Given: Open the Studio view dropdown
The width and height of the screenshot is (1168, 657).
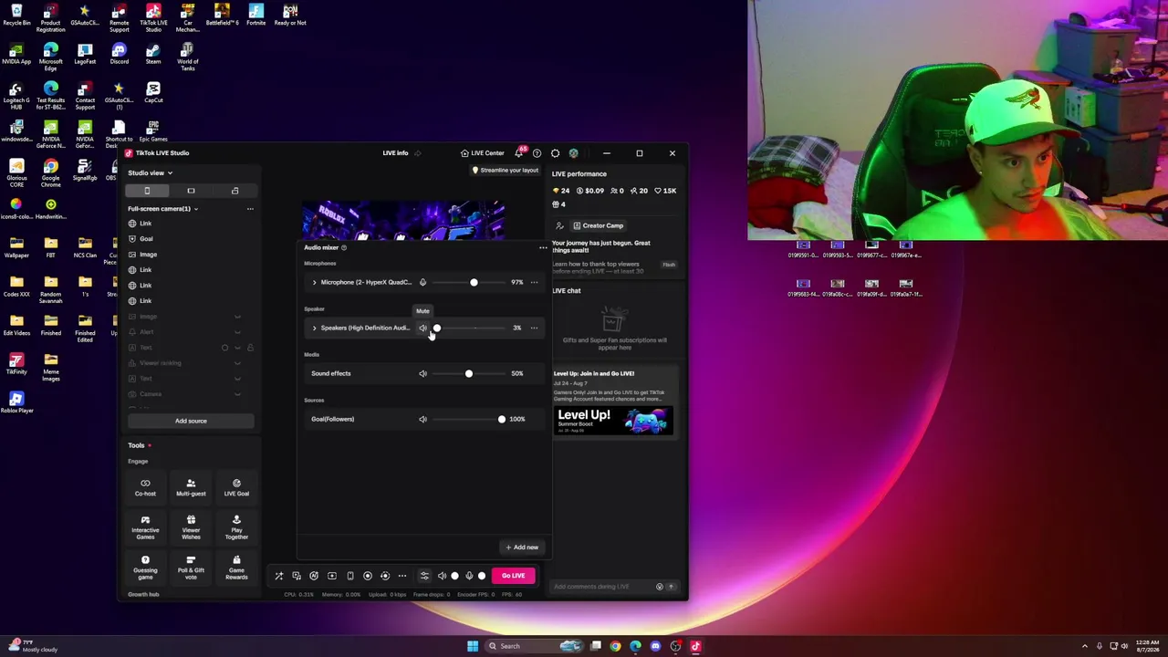Looking at the screenshot, I should pyautogui.click(x=150, y=172).
